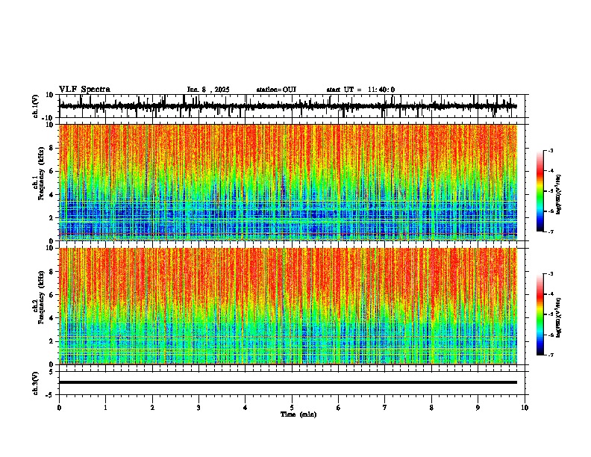Click the time axis tick label "8"
The image size is (591, 457).
[x=431, y=408]
